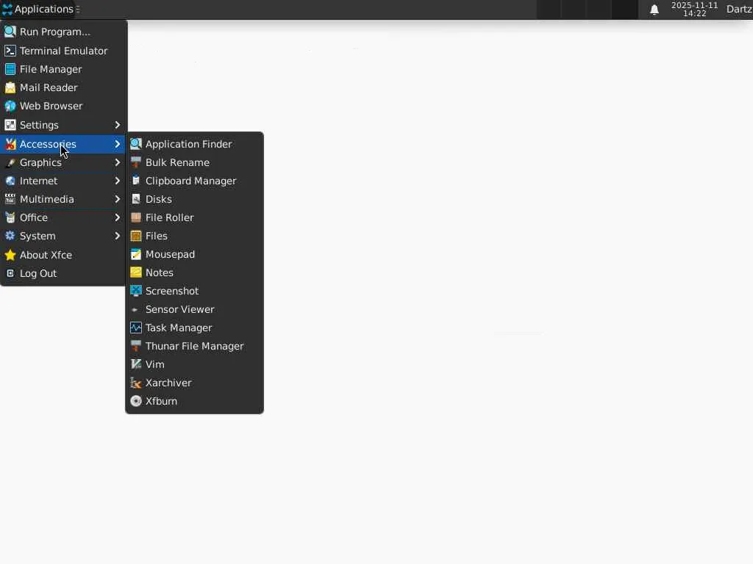Click the Xfburn disc icon
Viewport: 753px width, 564px height.
136,401
